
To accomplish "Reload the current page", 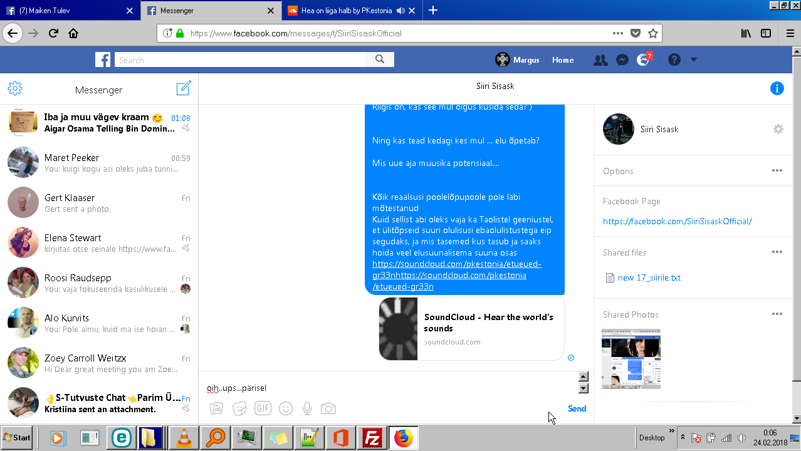I will (53, 33).
